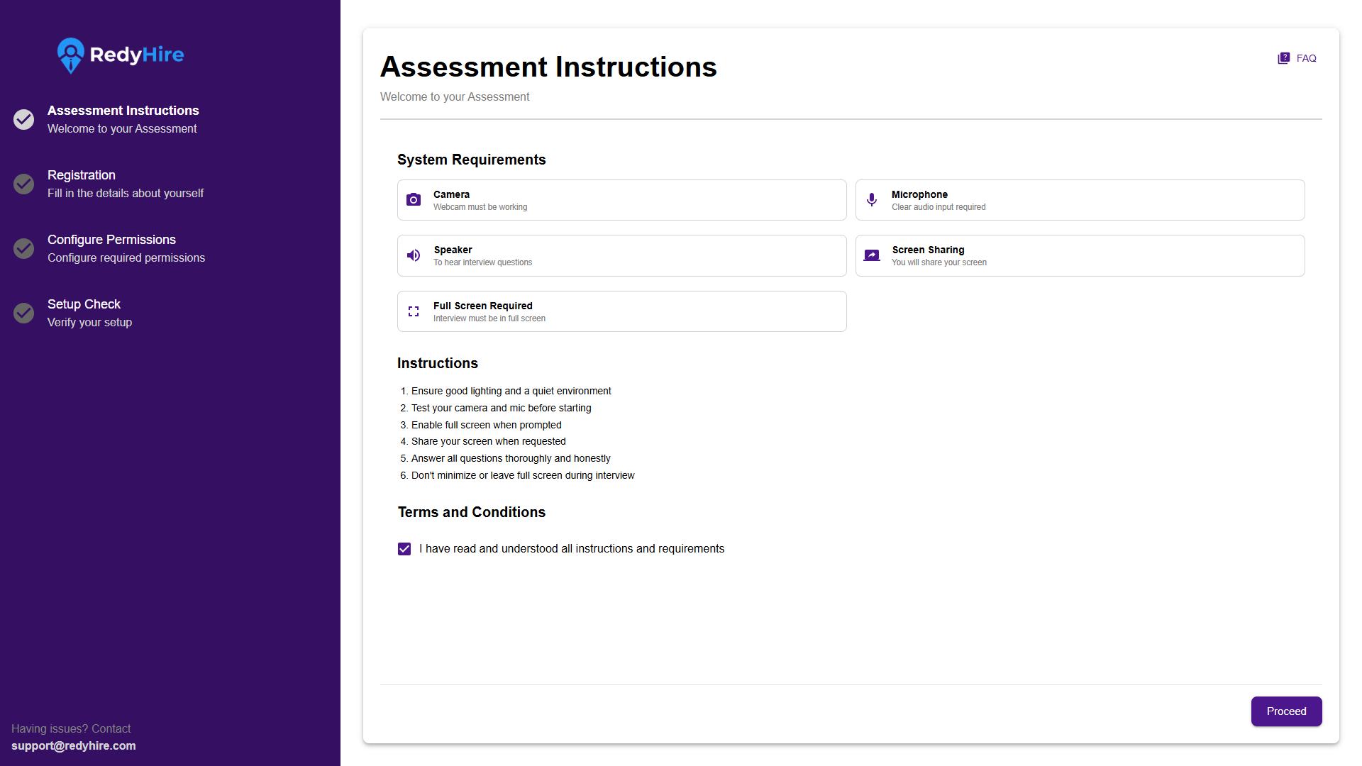Click 'Ensure good lighting and a quiet environment'
Image resolution: width=1362 pixels, height=766 pixels.
pos(511,391)
